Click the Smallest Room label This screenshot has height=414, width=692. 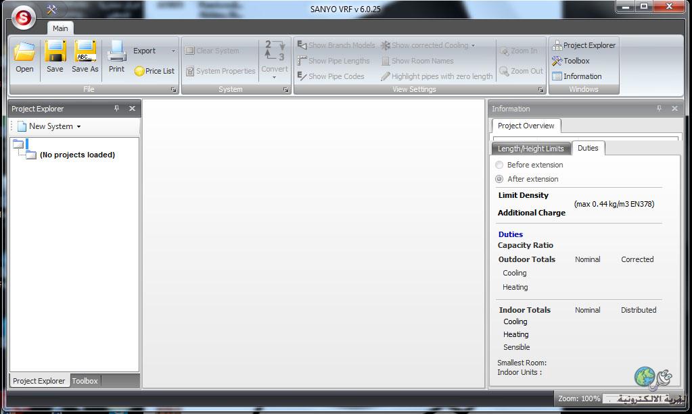tap(522, 363)
